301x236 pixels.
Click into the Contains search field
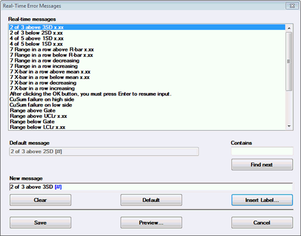click(x=262, y=151)
